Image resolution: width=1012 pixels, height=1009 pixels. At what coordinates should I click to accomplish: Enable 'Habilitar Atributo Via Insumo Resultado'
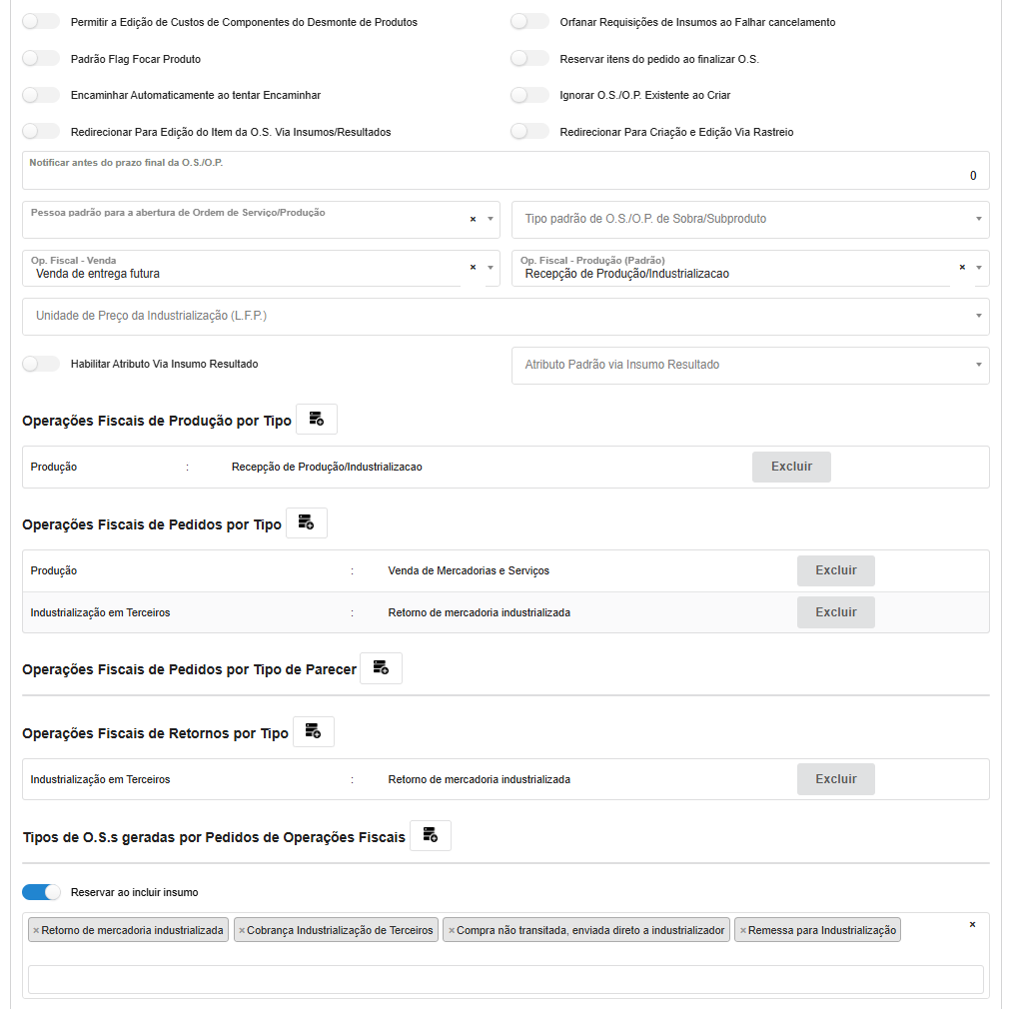pyautogui.click(x=41, y=365)
